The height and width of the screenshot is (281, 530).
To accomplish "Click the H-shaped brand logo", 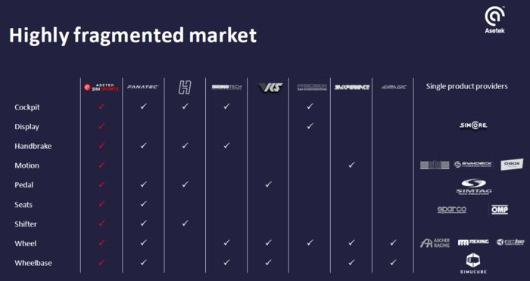I will [x=185, y=88].
